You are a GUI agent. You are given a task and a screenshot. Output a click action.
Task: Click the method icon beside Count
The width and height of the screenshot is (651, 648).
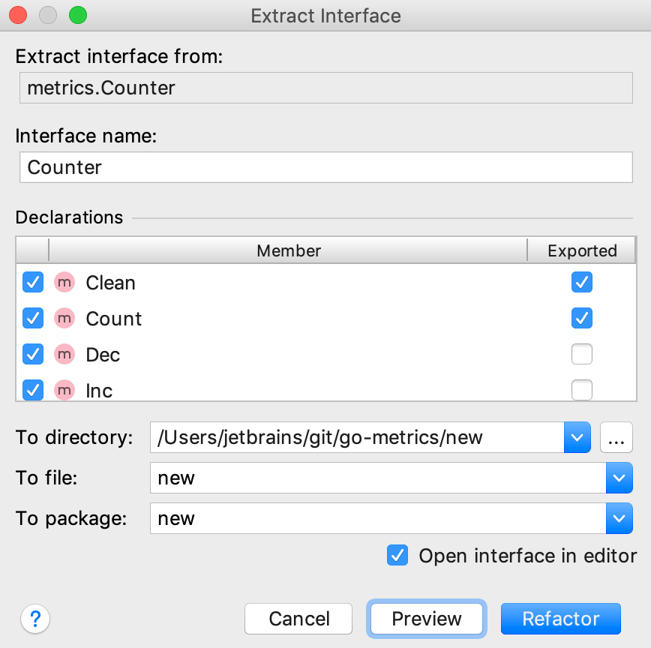click(64, 319)
